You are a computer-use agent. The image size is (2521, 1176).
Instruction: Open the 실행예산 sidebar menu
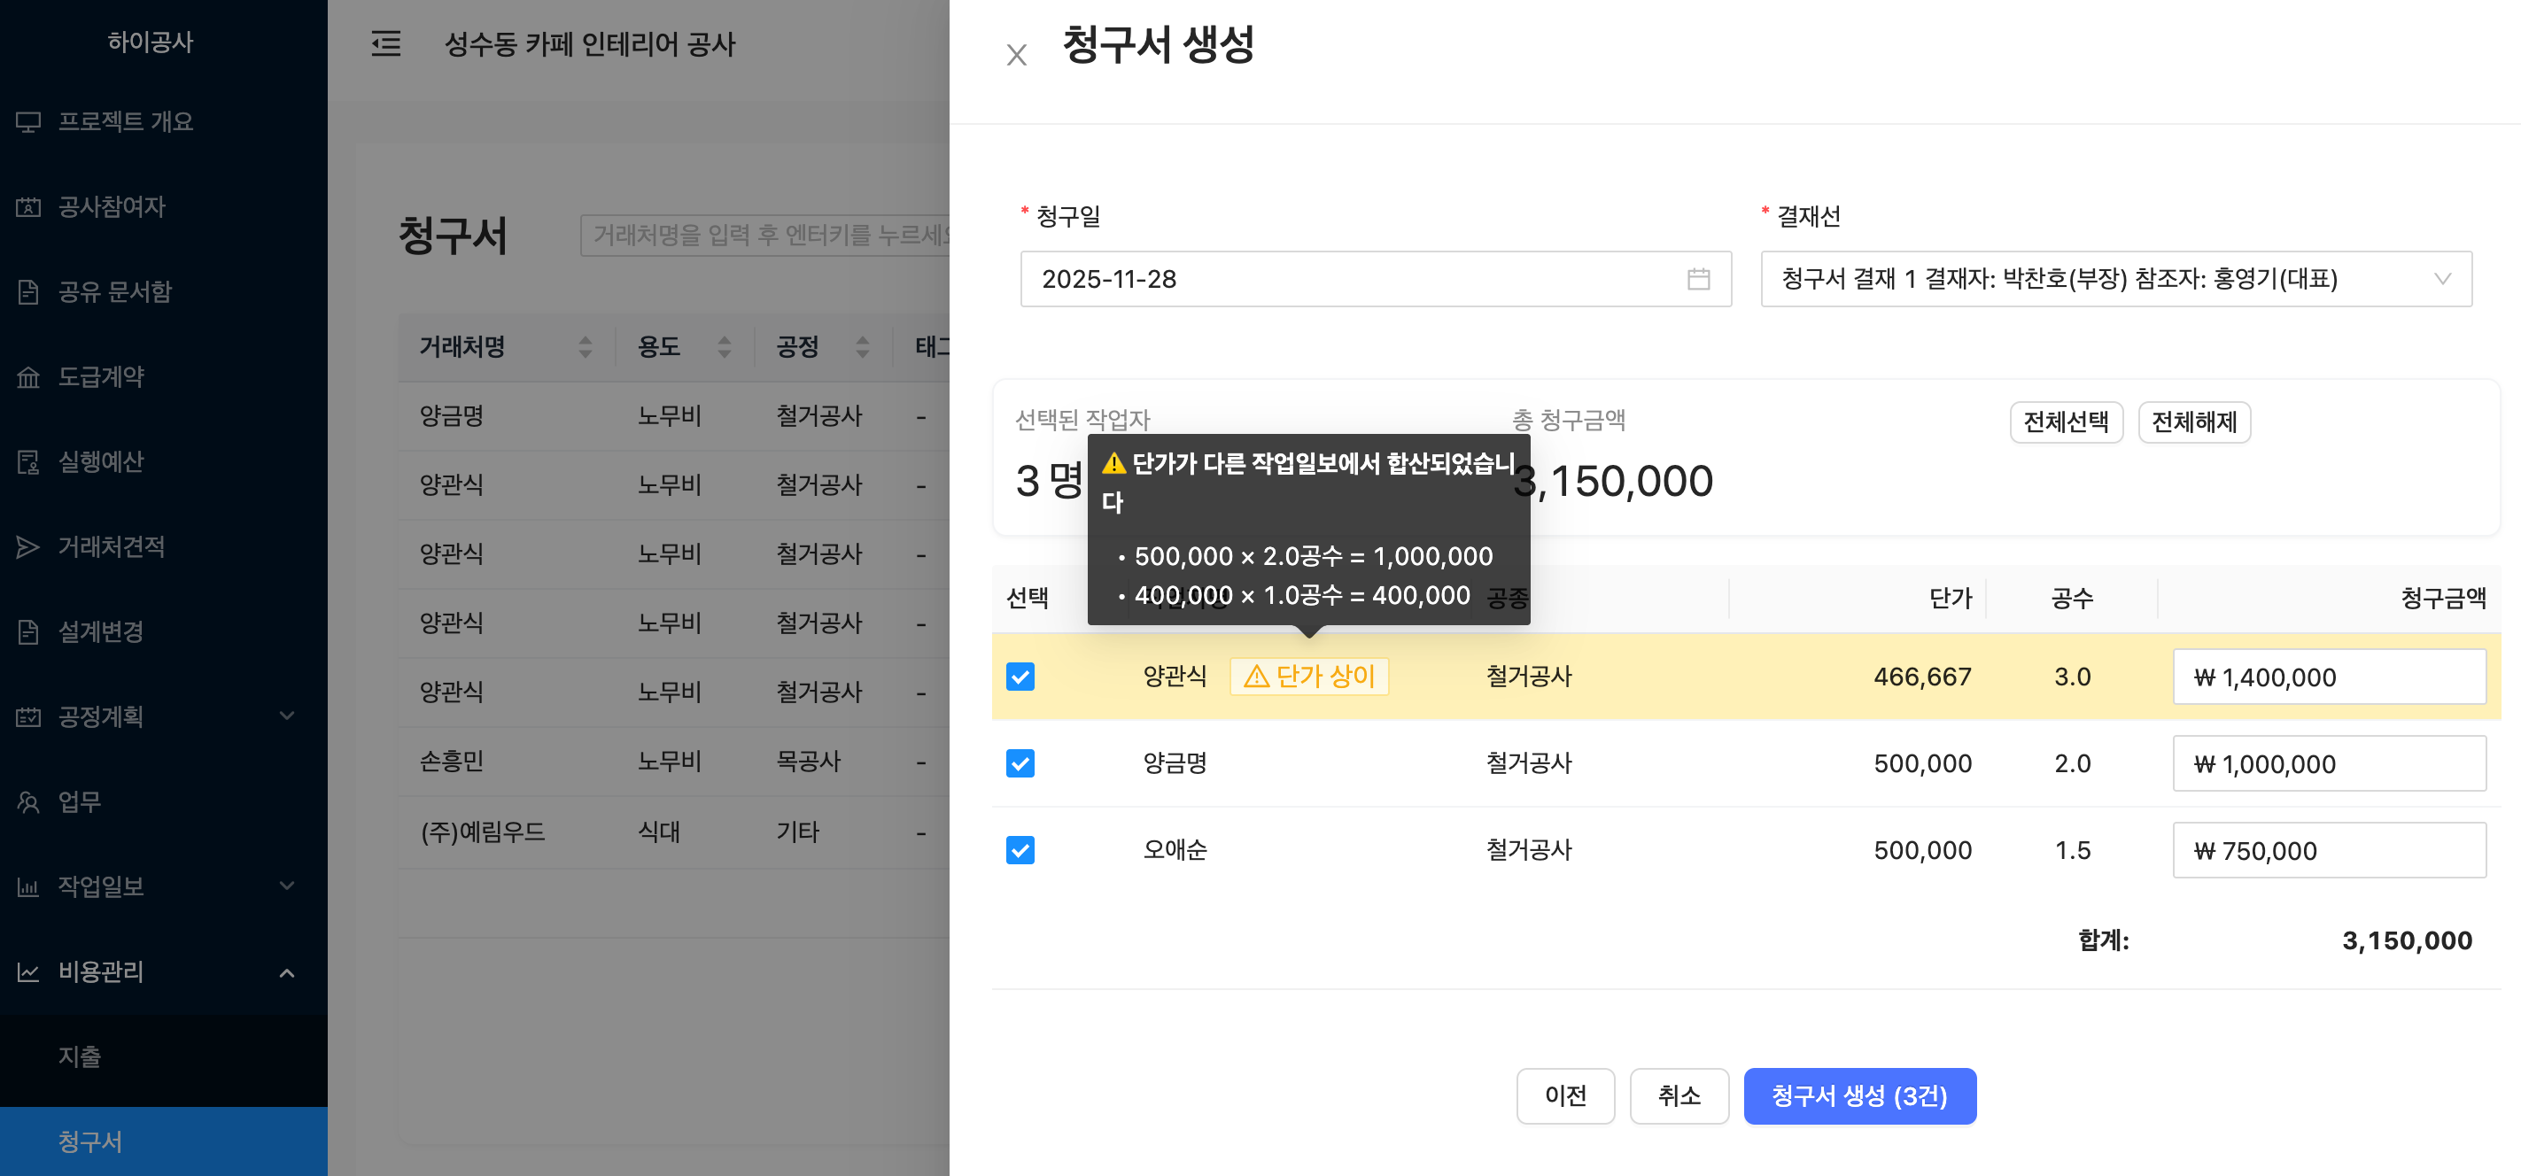(x=101, y=461)
